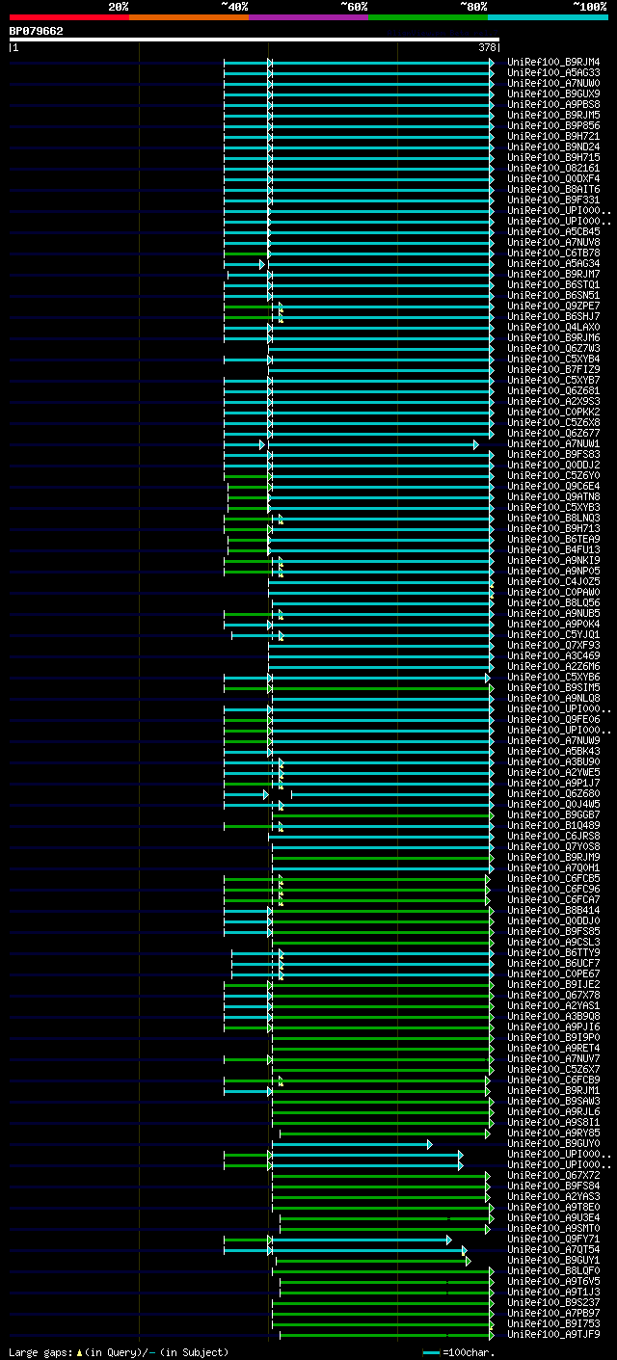Image resolution: width=617 pixels, height=1360 pixels.
Task: Select the UniRef100_Q9C6E4 label
Action: click(x=553, y=486)
